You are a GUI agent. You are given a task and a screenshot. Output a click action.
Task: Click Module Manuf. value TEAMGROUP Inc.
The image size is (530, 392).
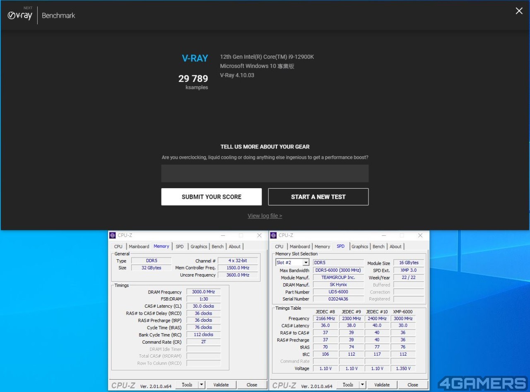pyautogui.click(x=338, y=277)
